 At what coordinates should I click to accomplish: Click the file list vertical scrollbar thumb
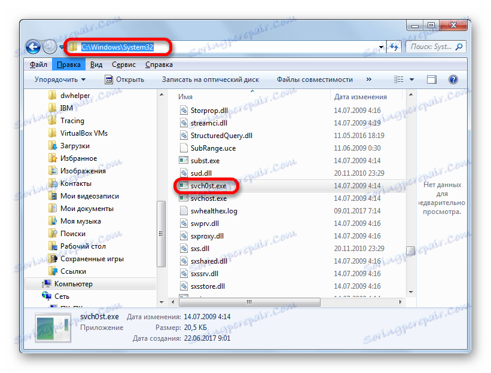pyautogui.click(x=410, y=250)
